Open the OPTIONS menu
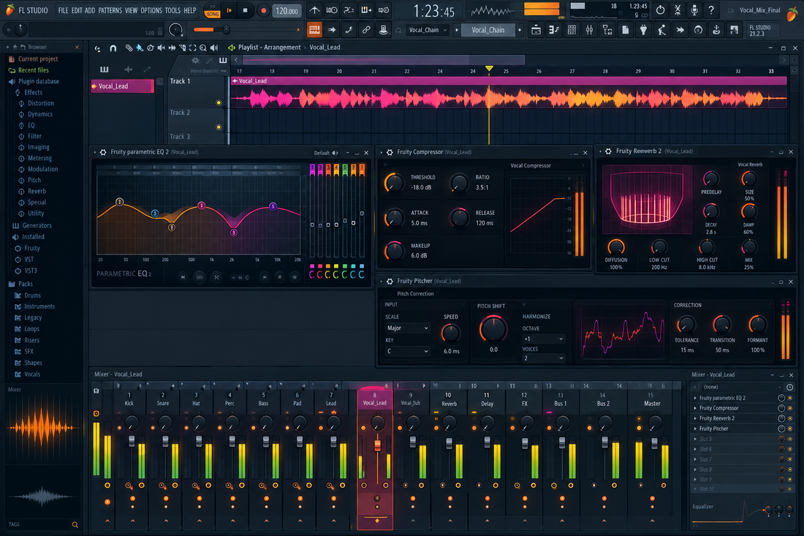 pyautogui.click(x=151, y=10)
